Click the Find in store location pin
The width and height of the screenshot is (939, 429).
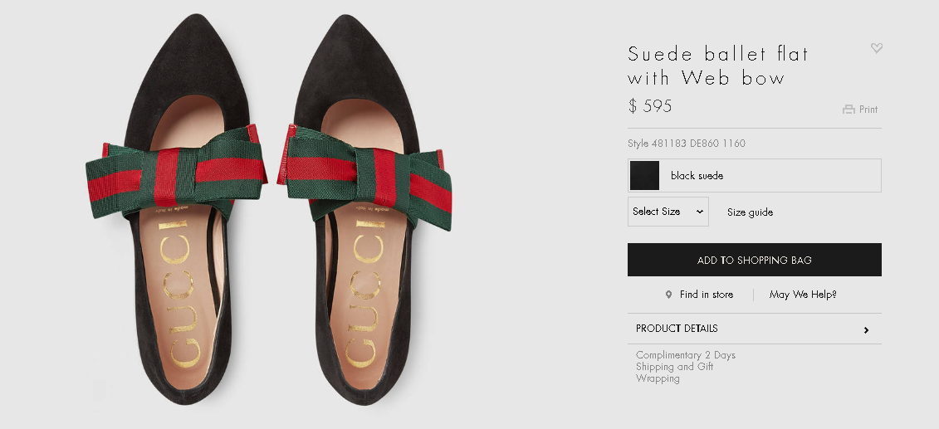click(x=668, y=295)
